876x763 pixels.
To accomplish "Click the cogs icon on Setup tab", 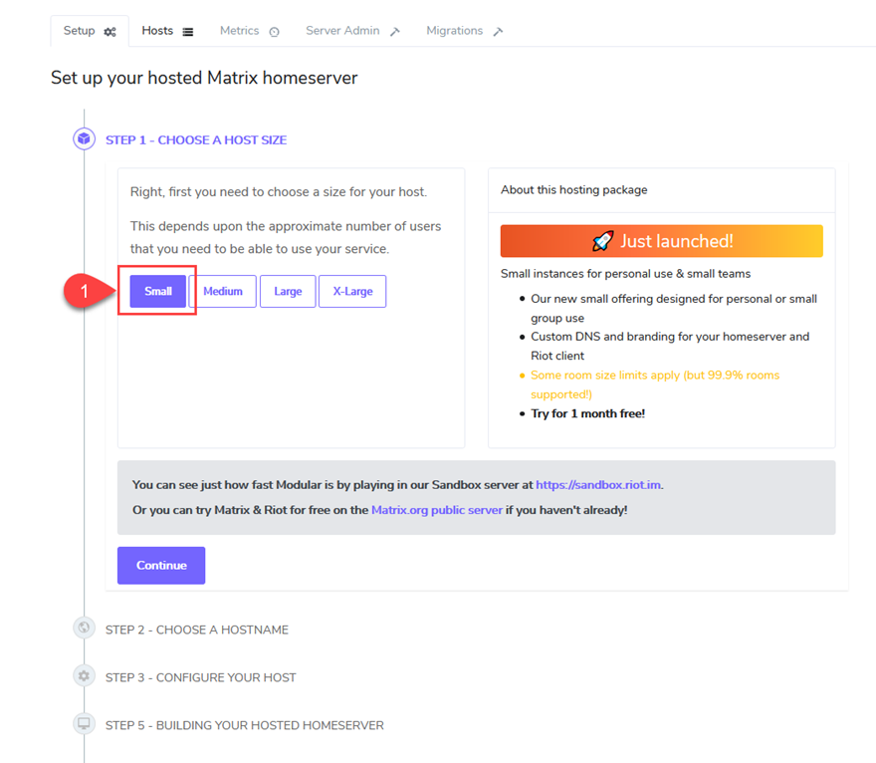I will tap(110, 32).
